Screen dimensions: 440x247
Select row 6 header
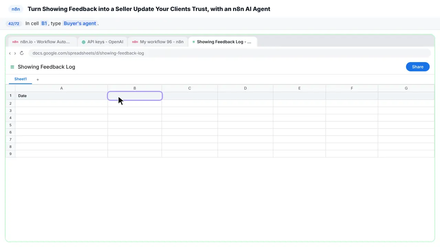point(11,132)
